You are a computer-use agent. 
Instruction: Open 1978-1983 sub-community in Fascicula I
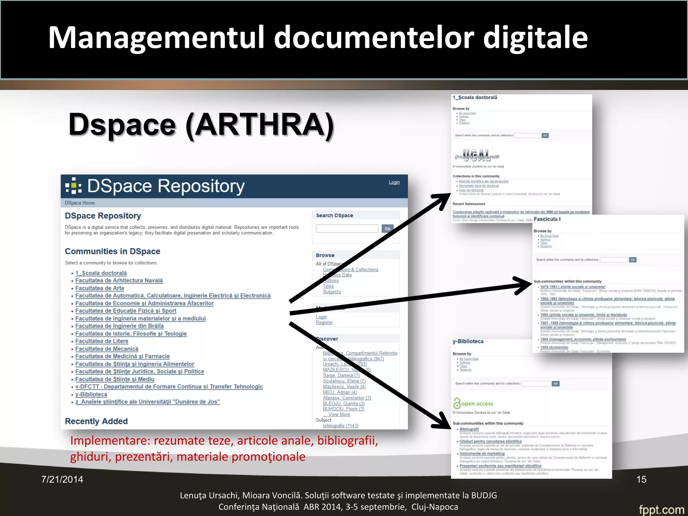tap(573, 287)
